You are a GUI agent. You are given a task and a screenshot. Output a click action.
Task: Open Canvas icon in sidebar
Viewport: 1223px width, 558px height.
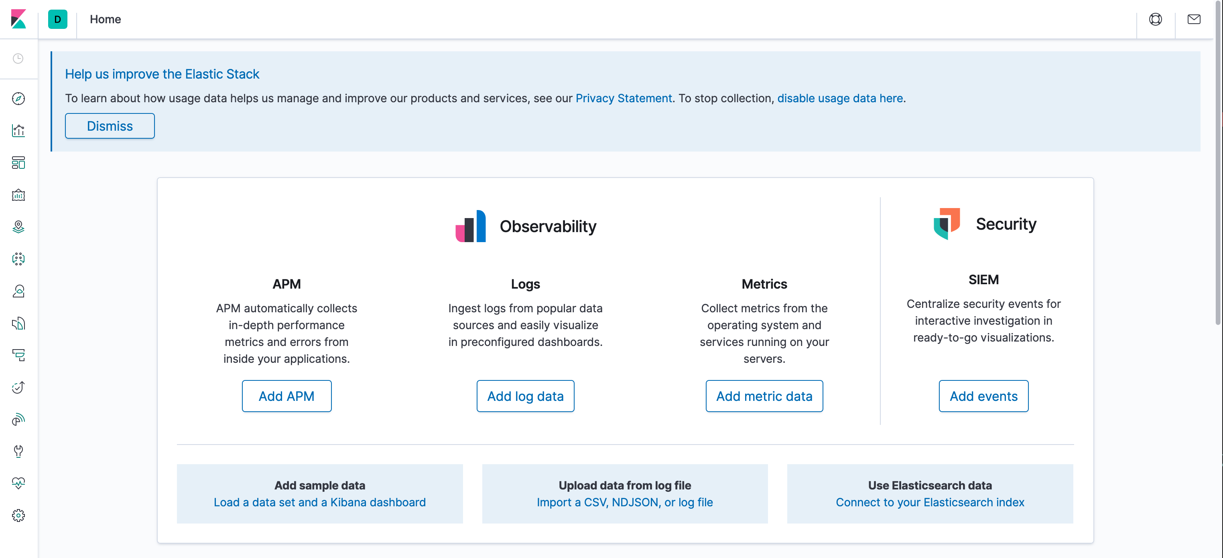(18, 194)
